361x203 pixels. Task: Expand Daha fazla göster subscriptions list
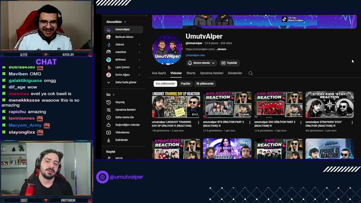click(124, 82)
